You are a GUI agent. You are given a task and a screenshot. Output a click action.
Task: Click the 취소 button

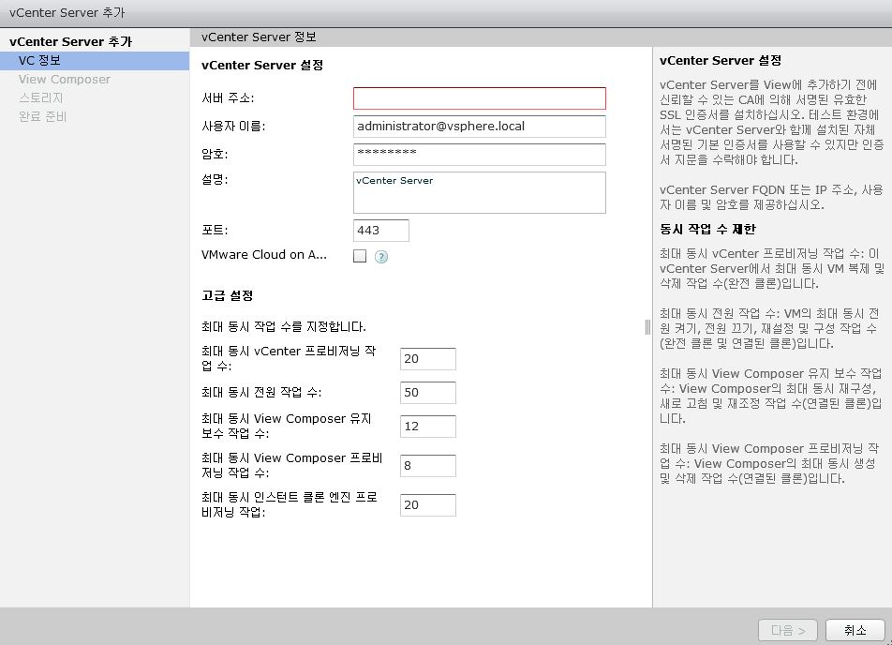pyautogui.click(x=855, y=630)
